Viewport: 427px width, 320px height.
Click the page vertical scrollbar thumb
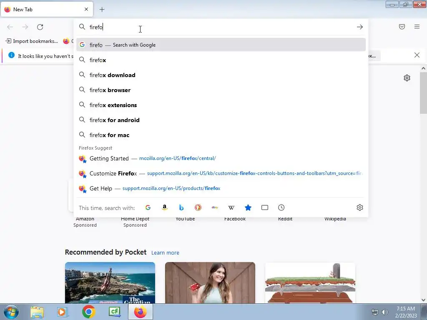coord(423,92)
